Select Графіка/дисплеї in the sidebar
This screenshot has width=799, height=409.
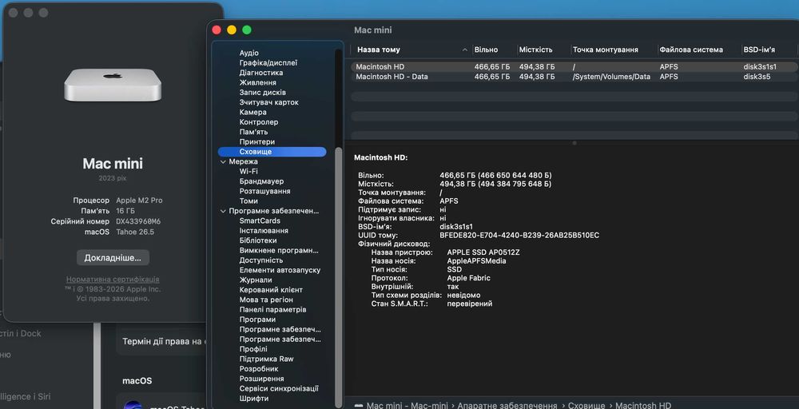pyautogui.click(x=268, y=62)
